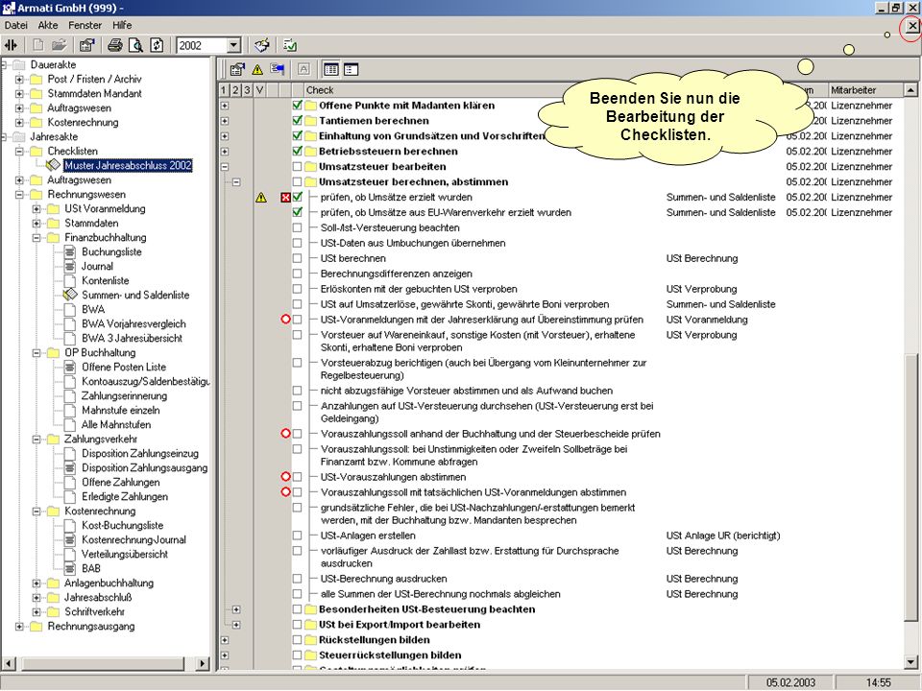Image resolution: width=922 pixels, height=691 pixels.
Task: Uncheck the 'Tantiemen berechnen' checkbox
Action: (297, 121)
